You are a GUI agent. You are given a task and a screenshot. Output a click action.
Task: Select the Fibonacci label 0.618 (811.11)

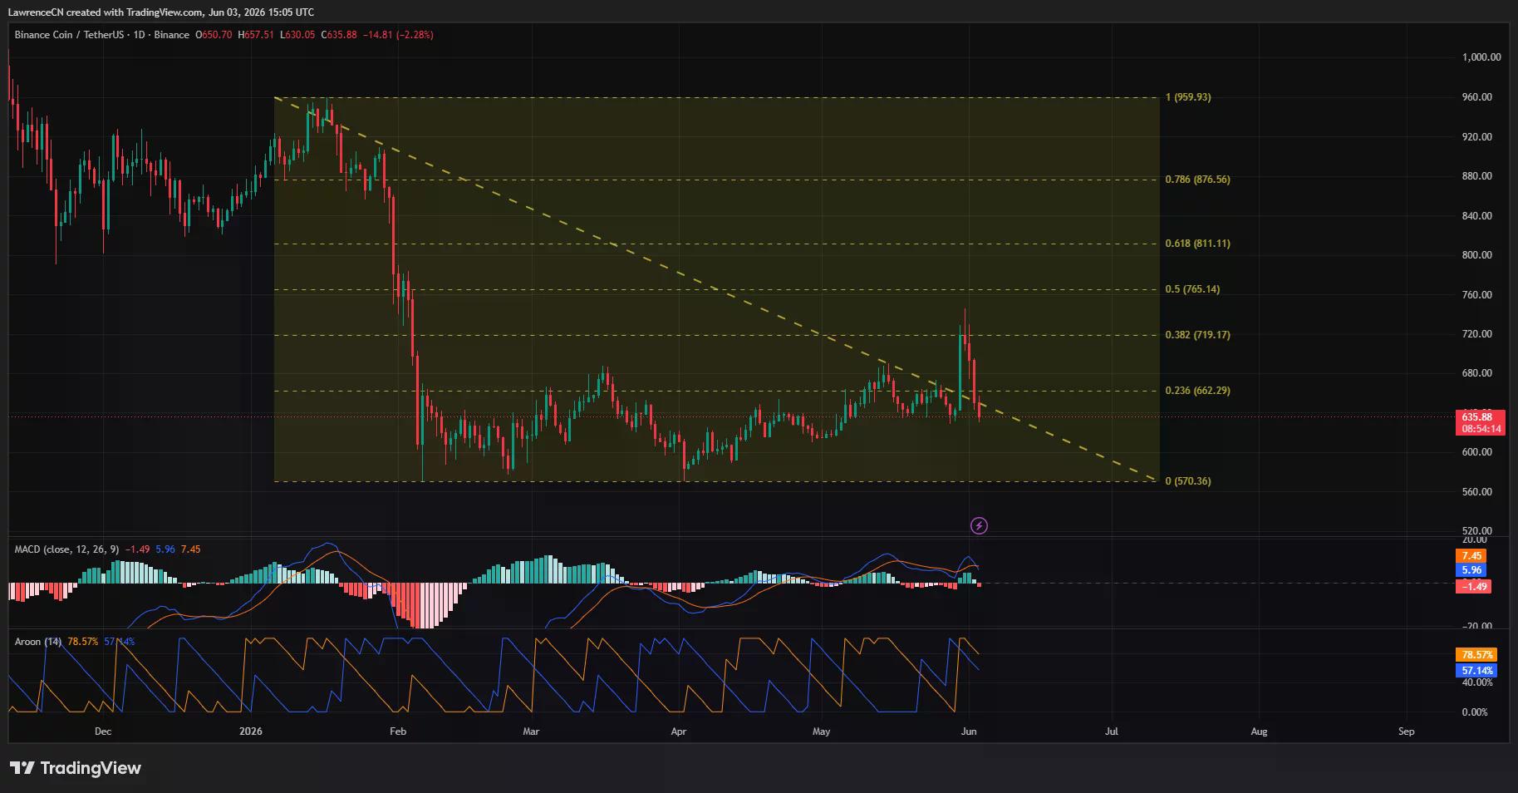tap(1197, 244)
